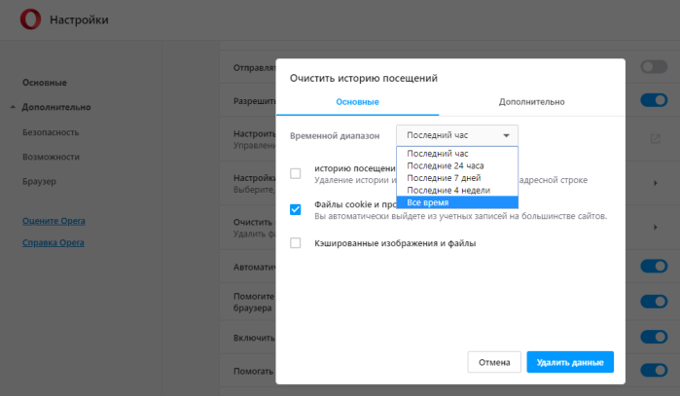Image resolution: width=680 pixels, height=396 pixels.
Task: Click the Opera logo icon
Action: tap(30, 19)
